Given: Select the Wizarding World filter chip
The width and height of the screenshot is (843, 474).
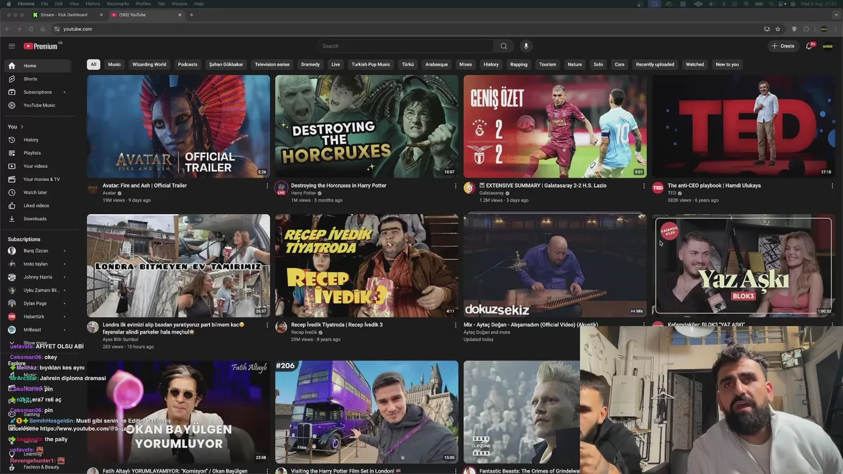Looking at the screenshot, I should 150,65.
